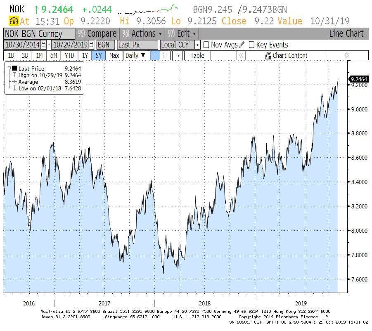This screenshot has height=331, width=372.
Task: Click the 9.0000 y-axis label
Action: (359, 109)
